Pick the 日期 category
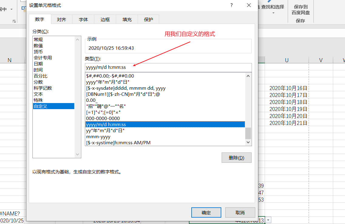The height and width of the screenshot is (224, 345). [x=53, y=64]
